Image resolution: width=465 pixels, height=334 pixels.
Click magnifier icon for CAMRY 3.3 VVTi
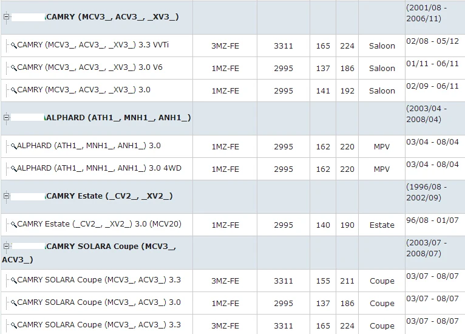[x=13, y=46]
